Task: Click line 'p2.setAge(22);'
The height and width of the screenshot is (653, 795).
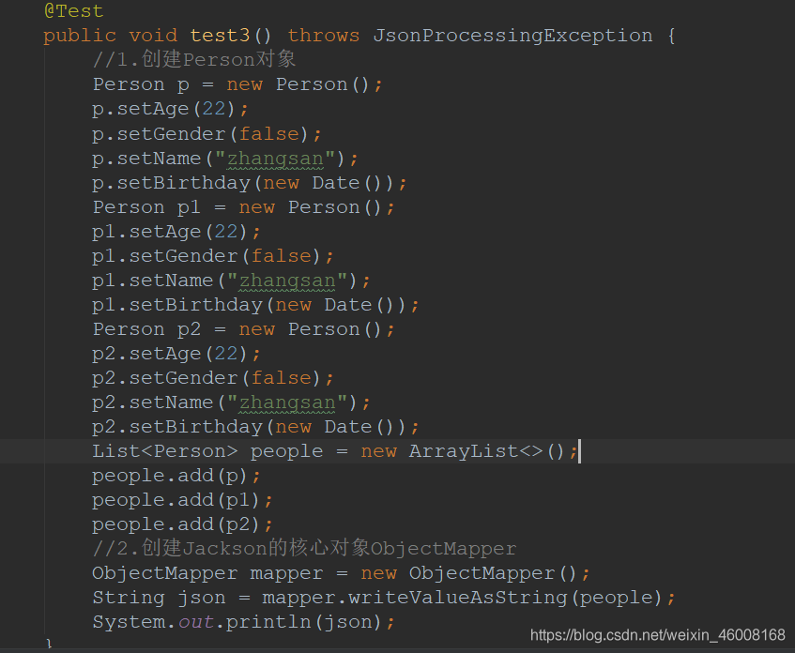Action: tap(176, 354)
